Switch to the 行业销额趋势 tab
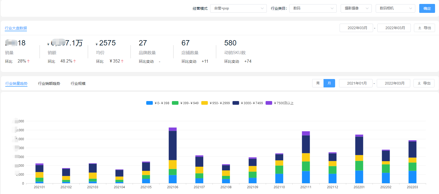 (x=49, y=83)
